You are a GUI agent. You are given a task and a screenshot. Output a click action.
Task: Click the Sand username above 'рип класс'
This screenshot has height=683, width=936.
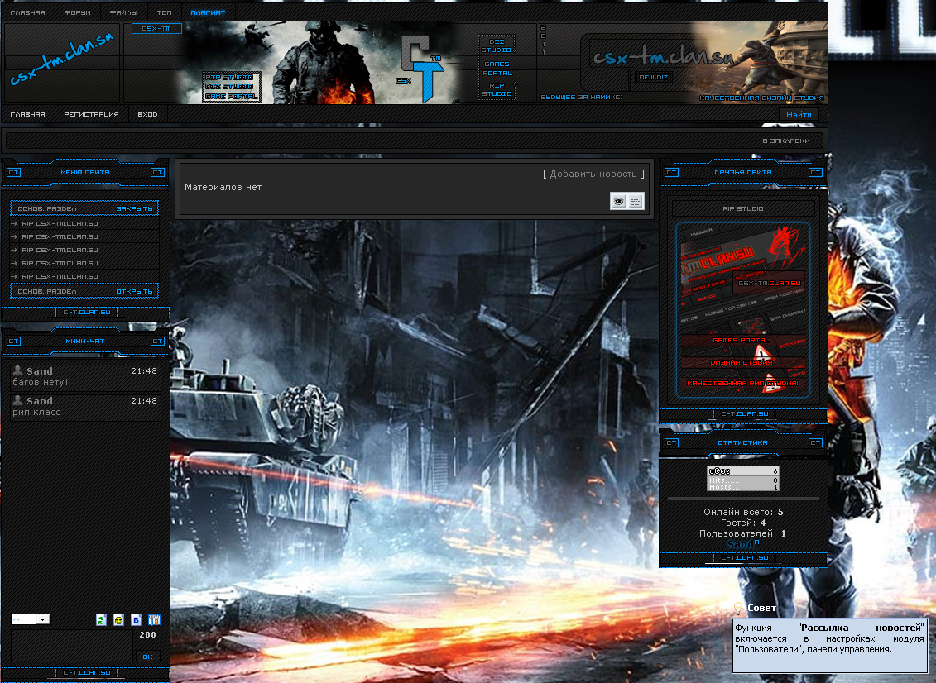[x=40, y=401]
